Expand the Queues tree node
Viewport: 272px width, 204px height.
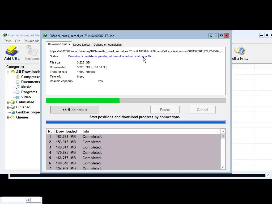pos(8,117)
